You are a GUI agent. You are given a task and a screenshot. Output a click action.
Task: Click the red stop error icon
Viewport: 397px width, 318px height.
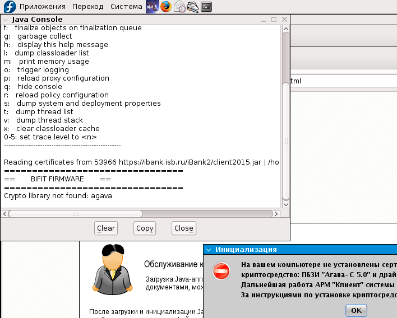221,271
